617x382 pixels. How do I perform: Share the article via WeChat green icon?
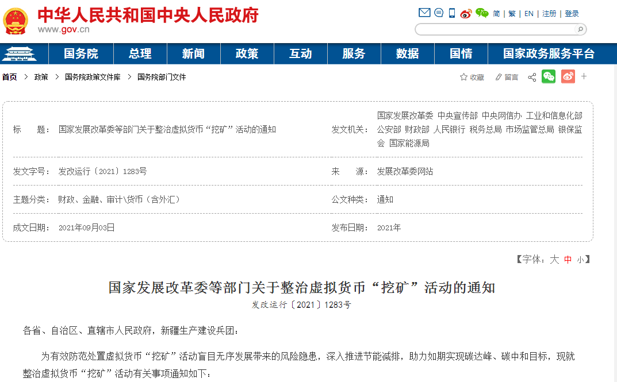pos(548,76)
